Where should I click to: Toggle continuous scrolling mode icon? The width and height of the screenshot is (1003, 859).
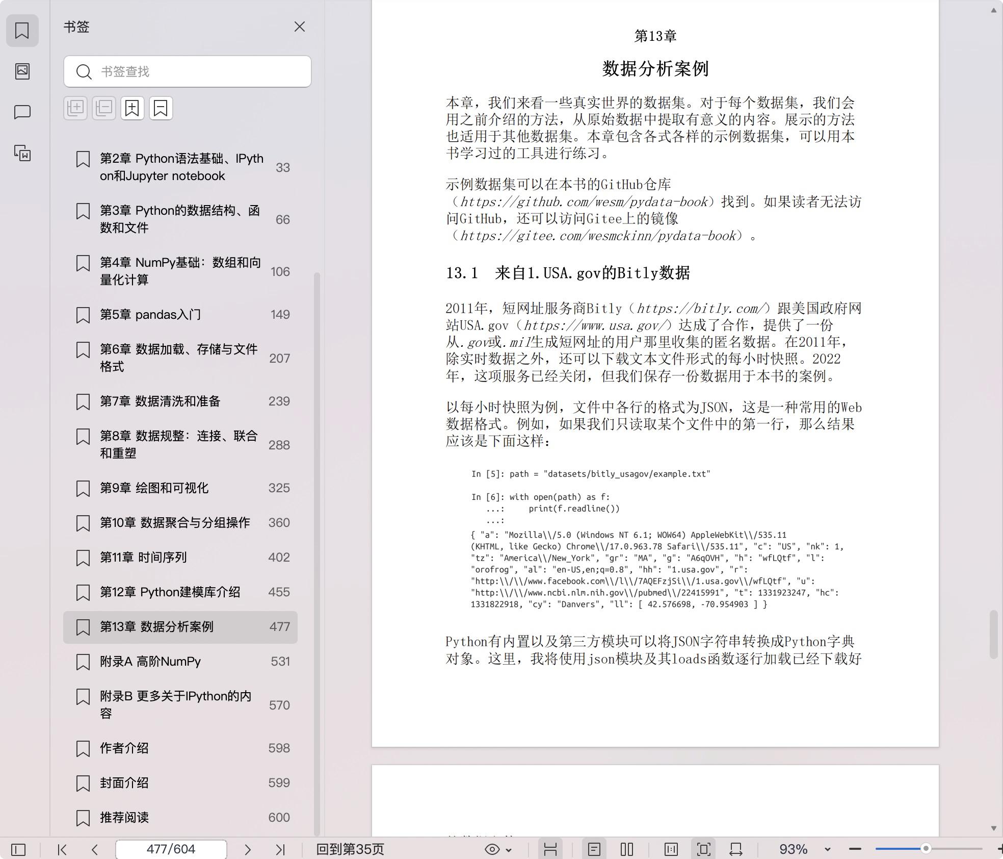point(550,849)
